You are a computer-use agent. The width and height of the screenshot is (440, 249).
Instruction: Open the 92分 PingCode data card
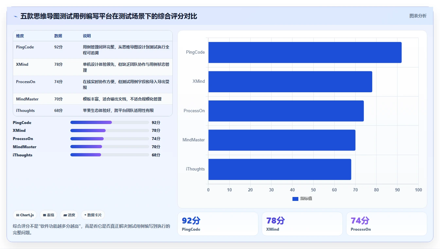tap(218, 224)
